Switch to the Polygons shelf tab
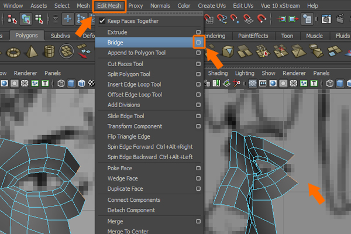The height and width of the screenshot is (234, 351). (26, 36)
